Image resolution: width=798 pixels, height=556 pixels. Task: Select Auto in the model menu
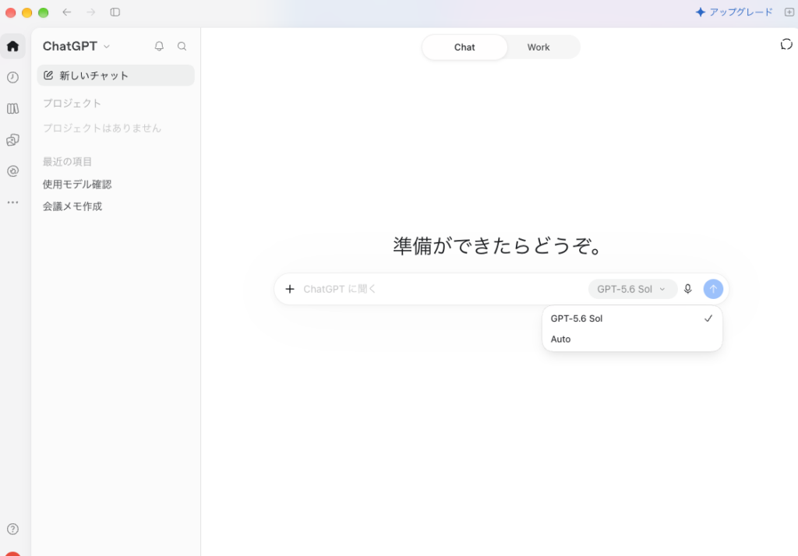[x=632, y=340]
